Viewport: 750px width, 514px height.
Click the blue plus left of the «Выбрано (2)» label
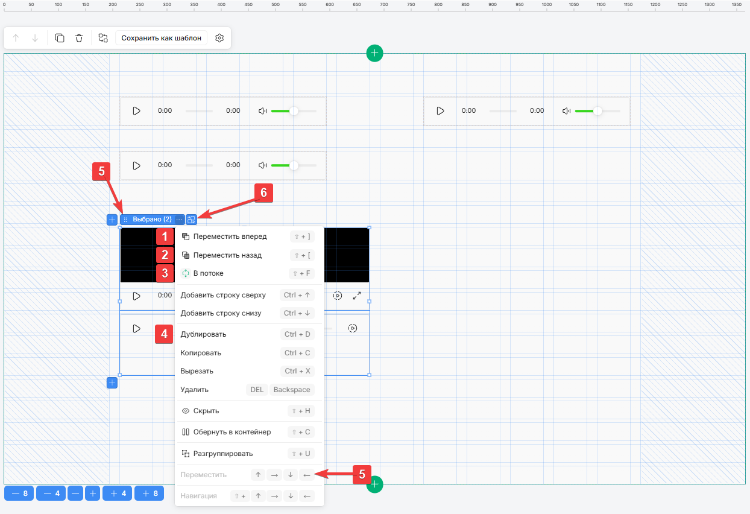point(112,220)
